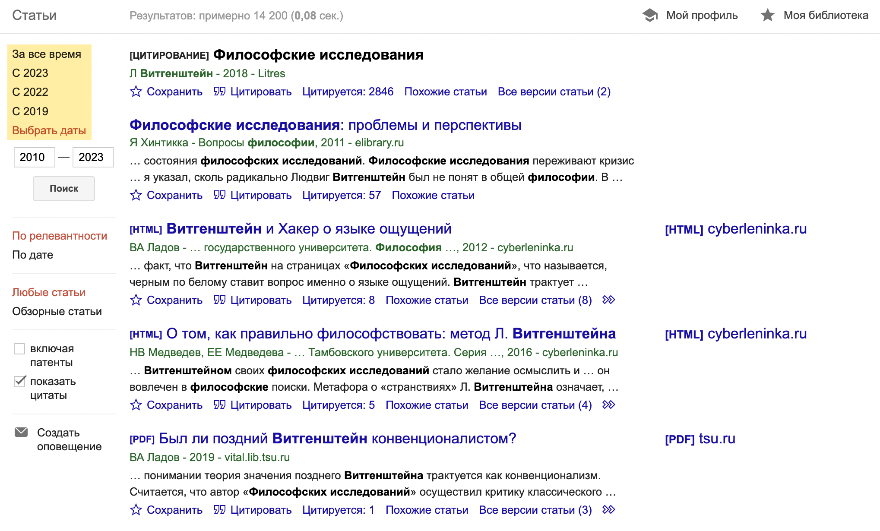This screenshot has height=531, width=880.
Task: Filter results 'С 2022'
Action: coord(30,92)
